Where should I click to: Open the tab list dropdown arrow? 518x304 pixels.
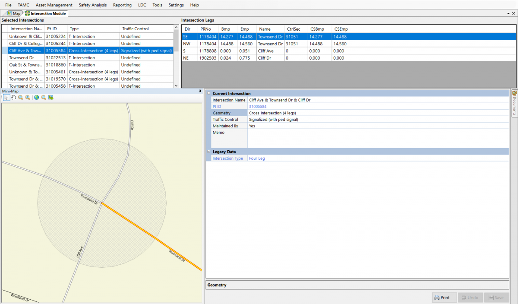(508, 13)
